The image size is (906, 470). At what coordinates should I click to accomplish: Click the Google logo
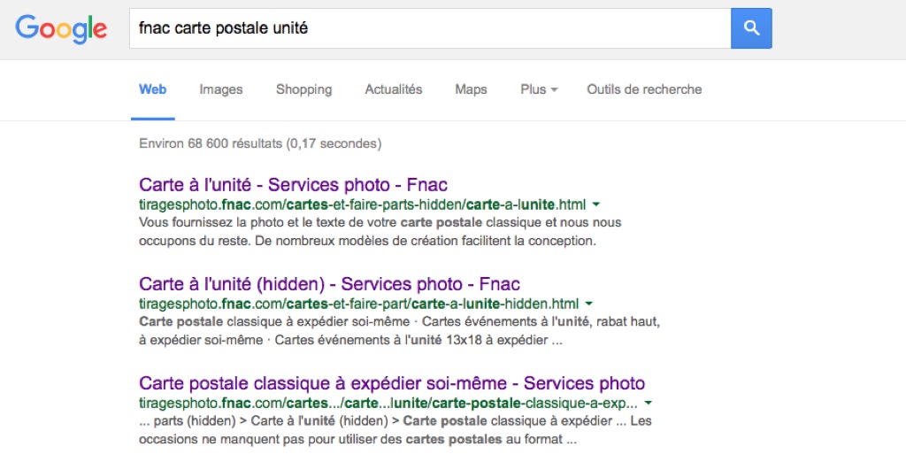click(61, 29)
